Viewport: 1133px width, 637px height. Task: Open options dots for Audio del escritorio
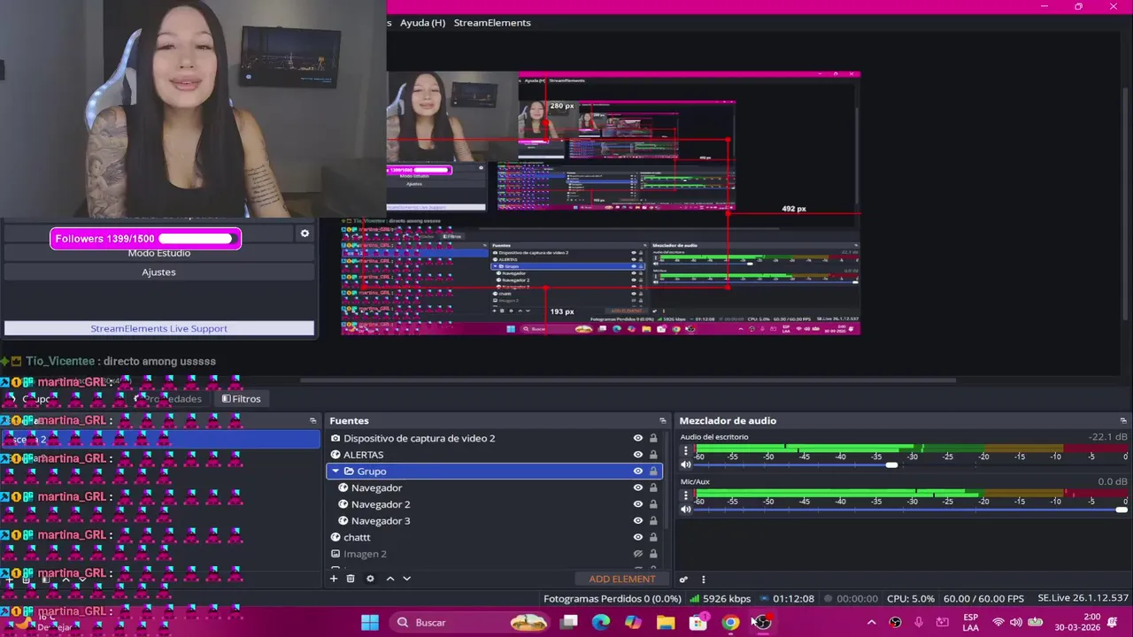(685, 451)
